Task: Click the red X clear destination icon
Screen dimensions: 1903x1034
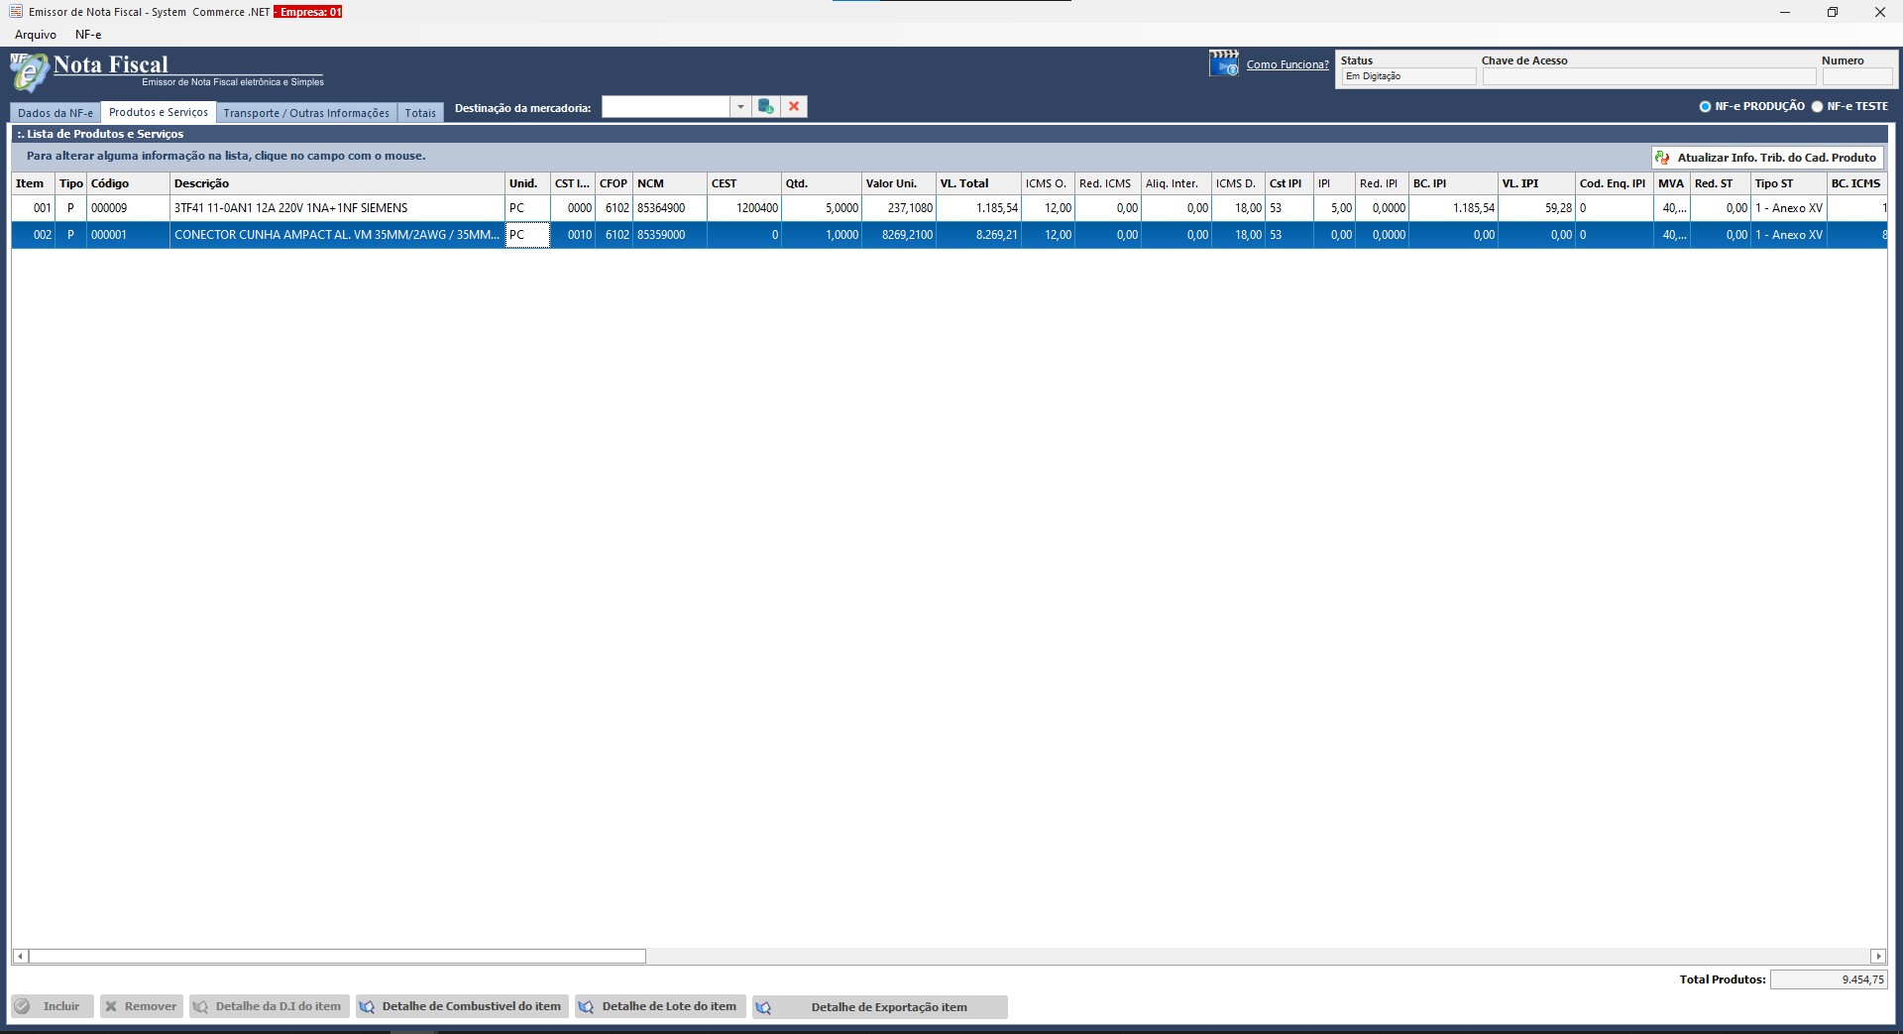Action: (x=794, y=107)
